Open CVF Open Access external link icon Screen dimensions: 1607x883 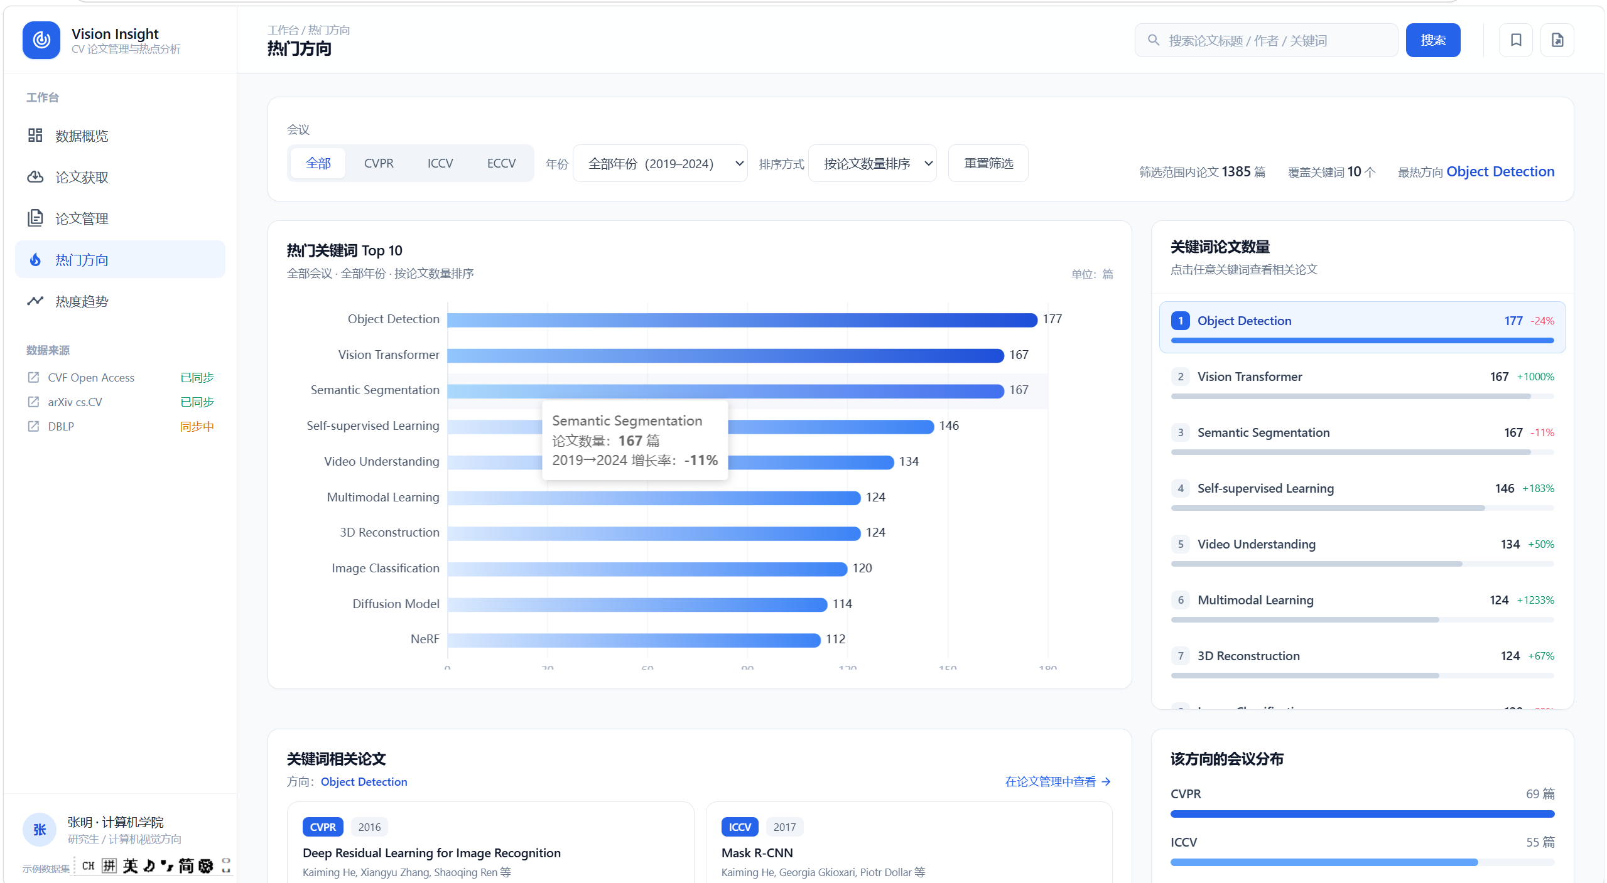click(x=33, y=377)
